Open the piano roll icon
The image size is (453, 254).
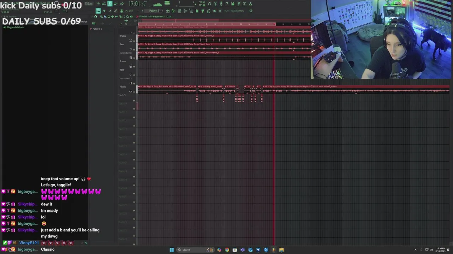coord(173,11)
